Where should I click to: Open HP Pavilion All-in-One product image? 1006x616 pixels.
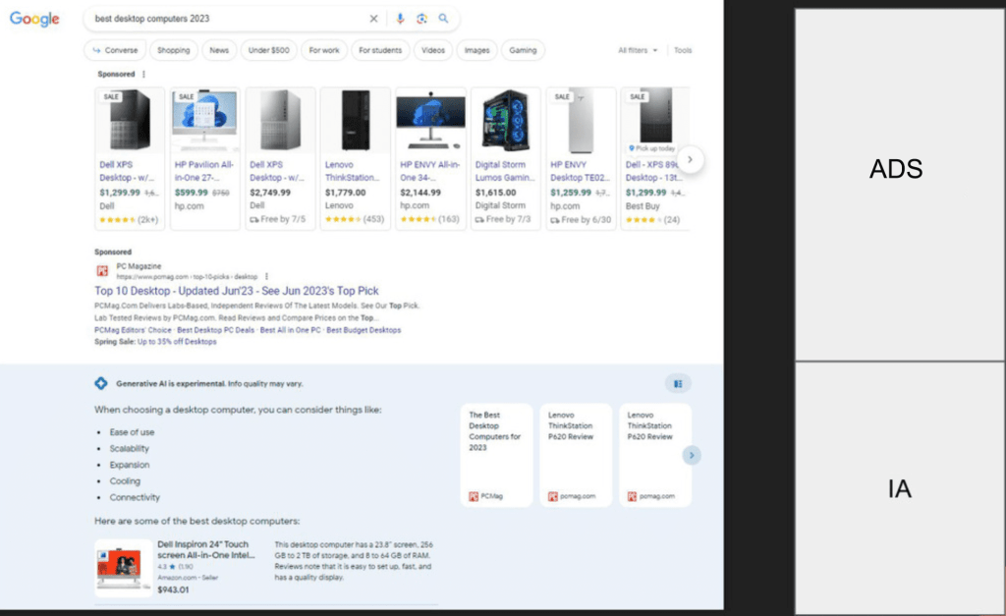(x=204, y=120)
